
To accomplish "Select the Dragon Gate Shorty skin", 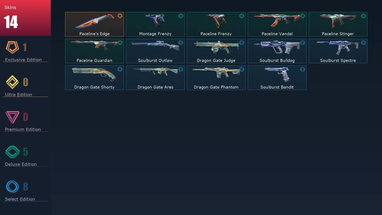I will pyautogui.click(x=94, y=77).
